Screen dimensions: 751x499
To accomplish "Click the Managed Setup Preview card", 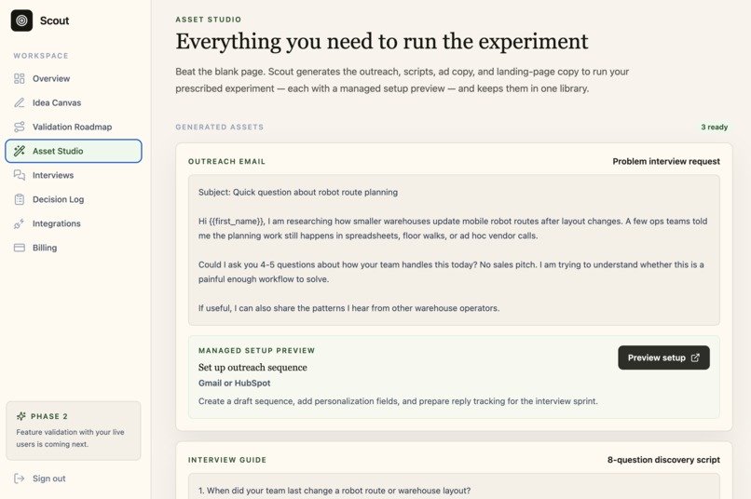I will click(454, 377).
